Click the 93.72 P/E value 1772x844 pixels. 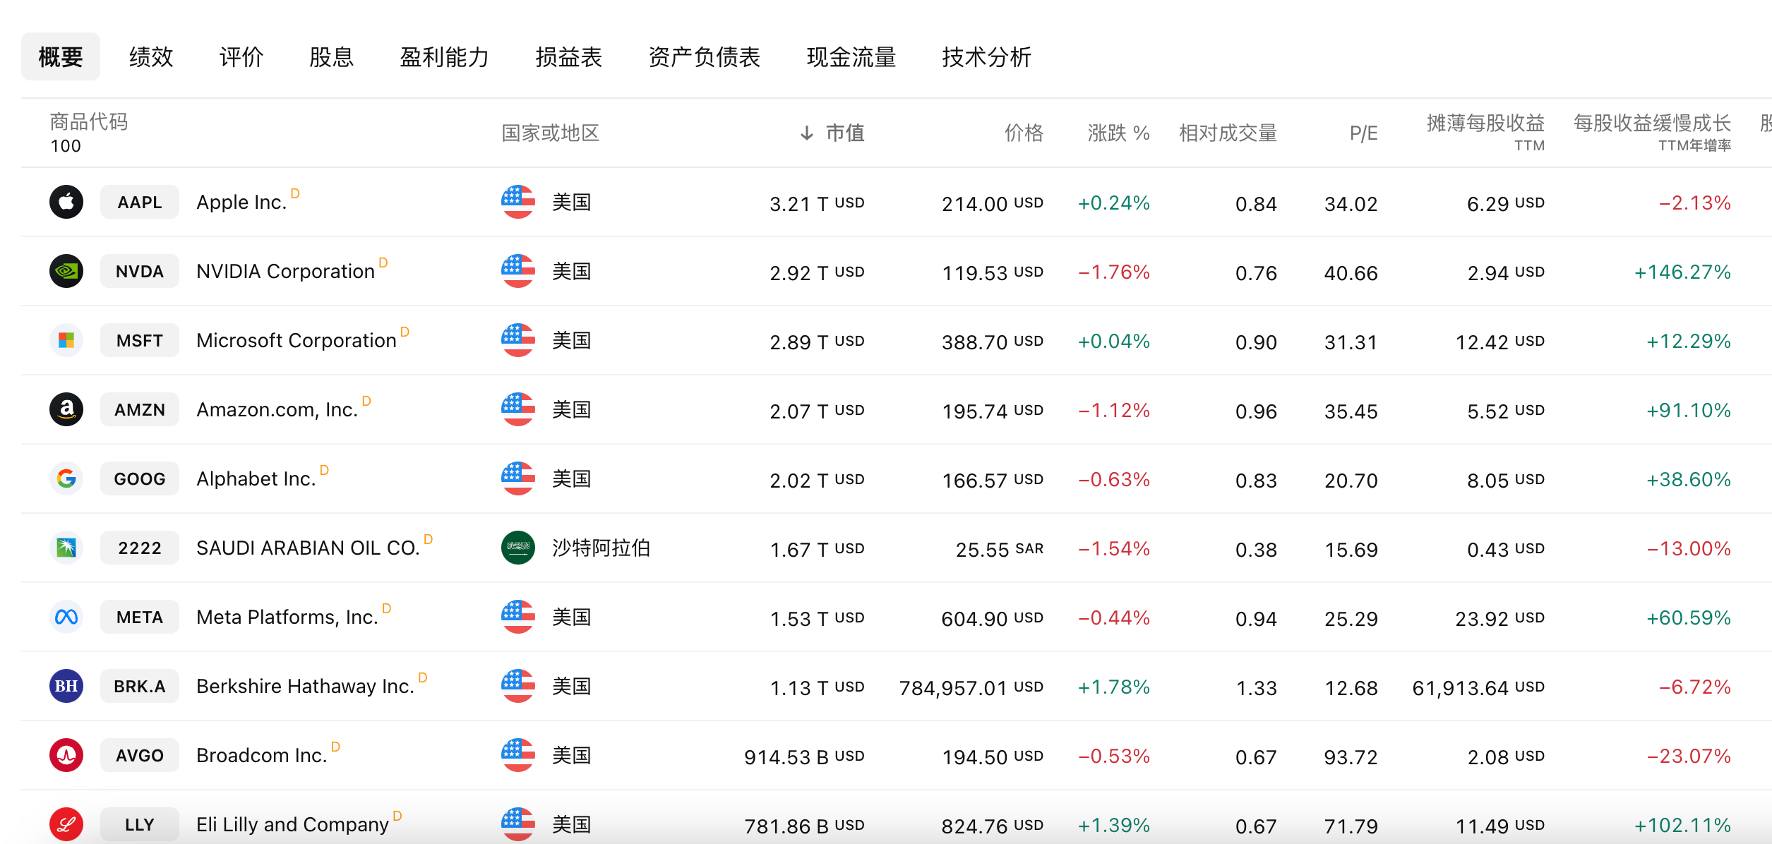coord(1351,757)
